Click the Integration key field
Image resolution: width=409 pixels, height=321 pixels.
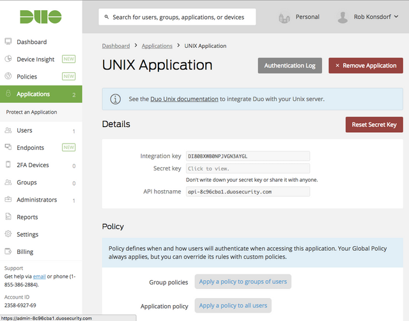[248, 156]
